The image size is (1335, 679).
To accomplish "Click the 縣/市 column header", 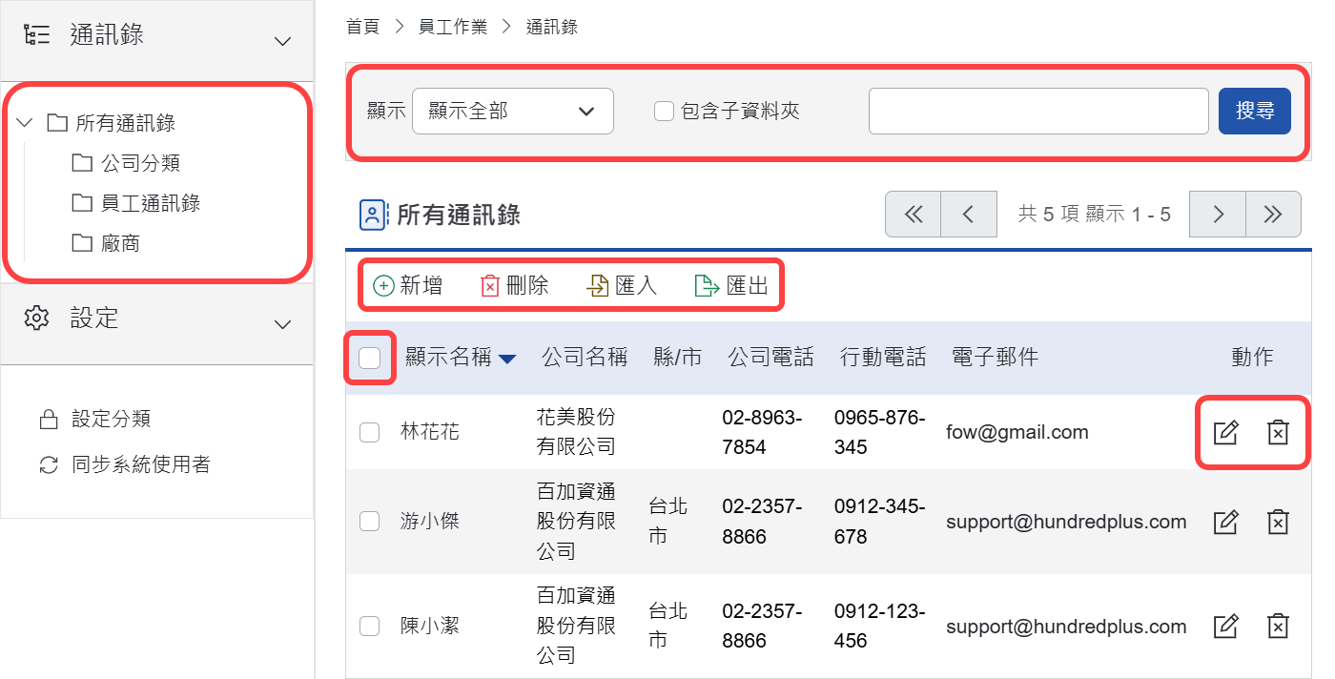I will pyautogui.click(x=677, y=358).
